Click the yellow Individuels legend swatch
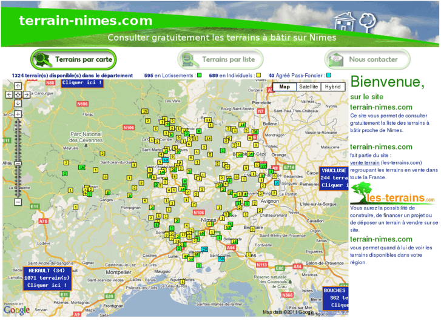 coord(258,75)
